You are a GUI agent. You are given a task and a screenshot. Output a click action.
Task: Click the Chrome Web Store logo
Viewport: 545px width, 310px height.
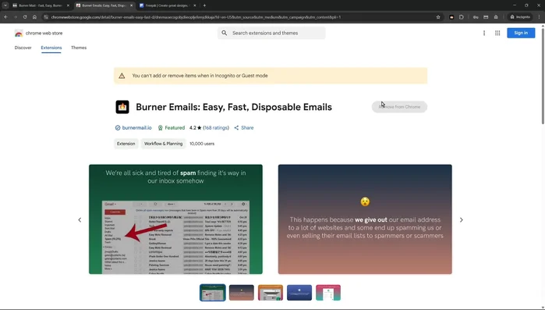38,33
